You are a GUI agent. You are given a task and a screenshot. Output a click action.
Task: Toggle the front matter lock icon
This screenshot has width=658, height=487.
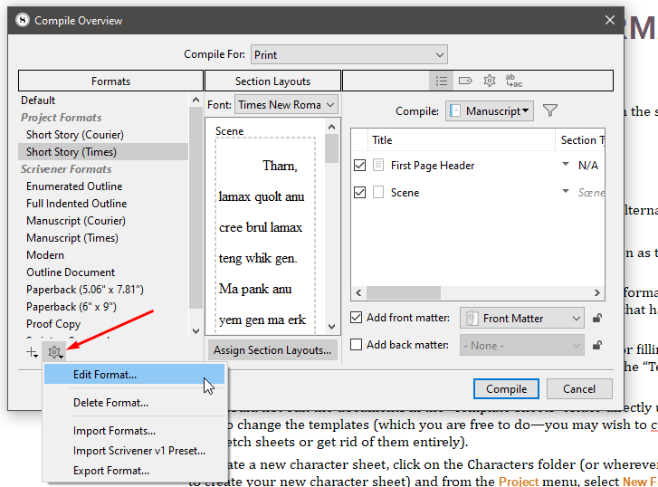click(x=597, y=319)
